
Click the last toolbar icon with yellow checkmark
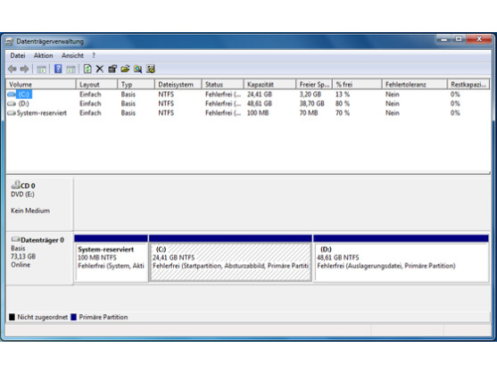pyautogui.click(x=151, y=69)
